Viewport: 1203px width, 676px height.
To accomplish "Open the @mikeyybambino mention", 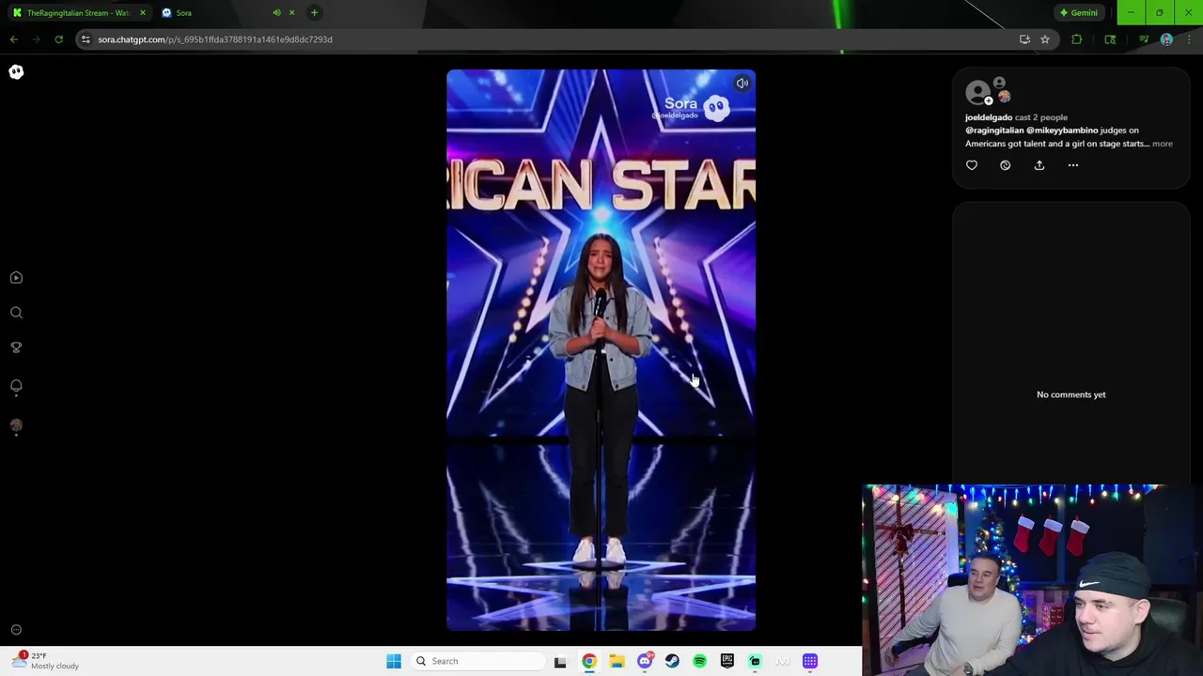I will (x=1062, y=131).
